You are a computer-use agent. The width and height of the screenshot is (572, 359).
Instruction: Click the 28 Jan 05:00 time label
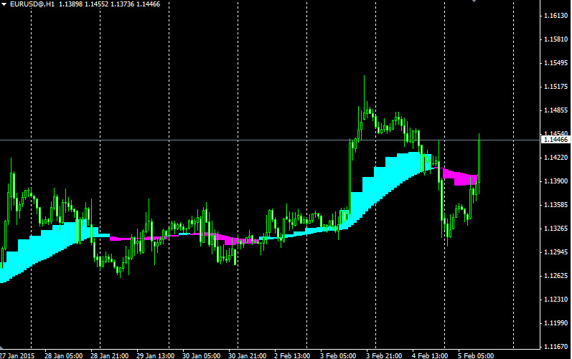(x=63, y=355)
